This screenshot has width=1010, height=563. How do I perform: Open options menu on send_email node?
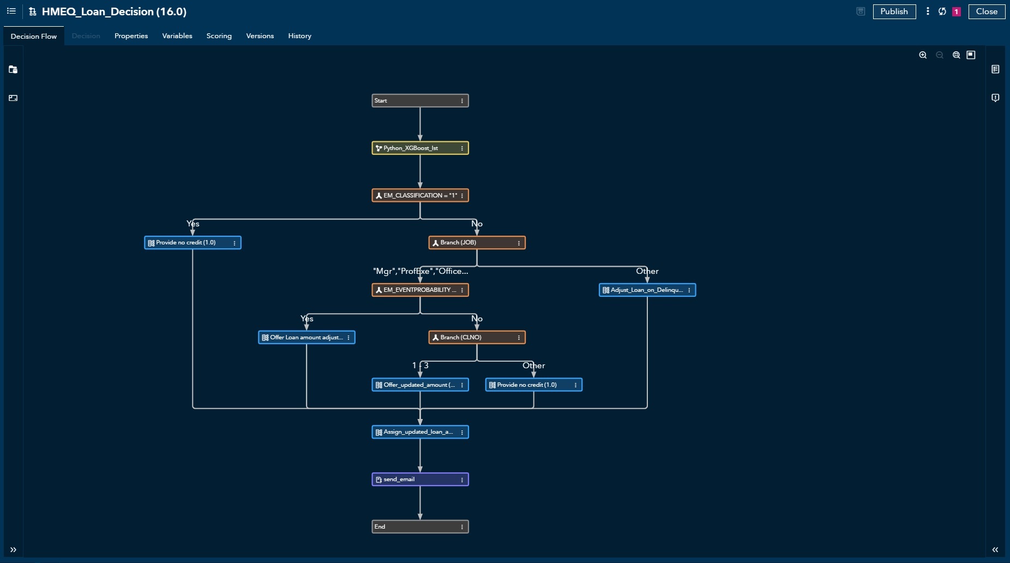tap(462, 480)
